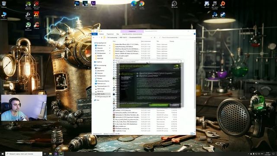The width and height of the screenshot is (277, 156).
Task: Open Origin desktop shortcut
Action: pyautogui.click(x=223, y=4)
